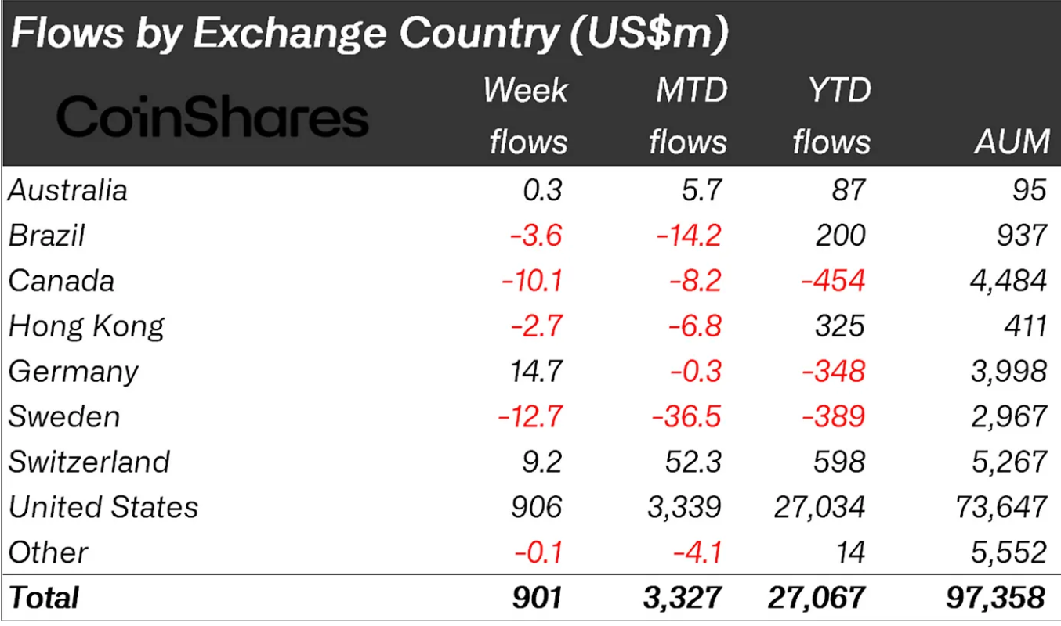
Task: Click the Canada row label
Action: [x=61, y=281]
